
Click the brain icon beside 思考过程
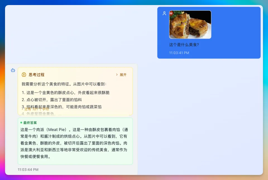click(x=24, y=75)
